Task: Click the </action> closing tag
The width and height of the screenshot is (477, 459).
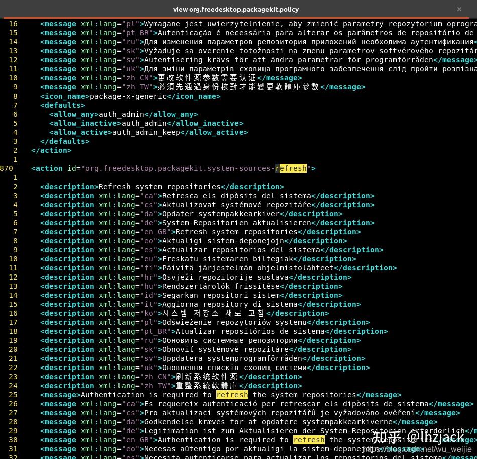Action: [x=51, y=150]
